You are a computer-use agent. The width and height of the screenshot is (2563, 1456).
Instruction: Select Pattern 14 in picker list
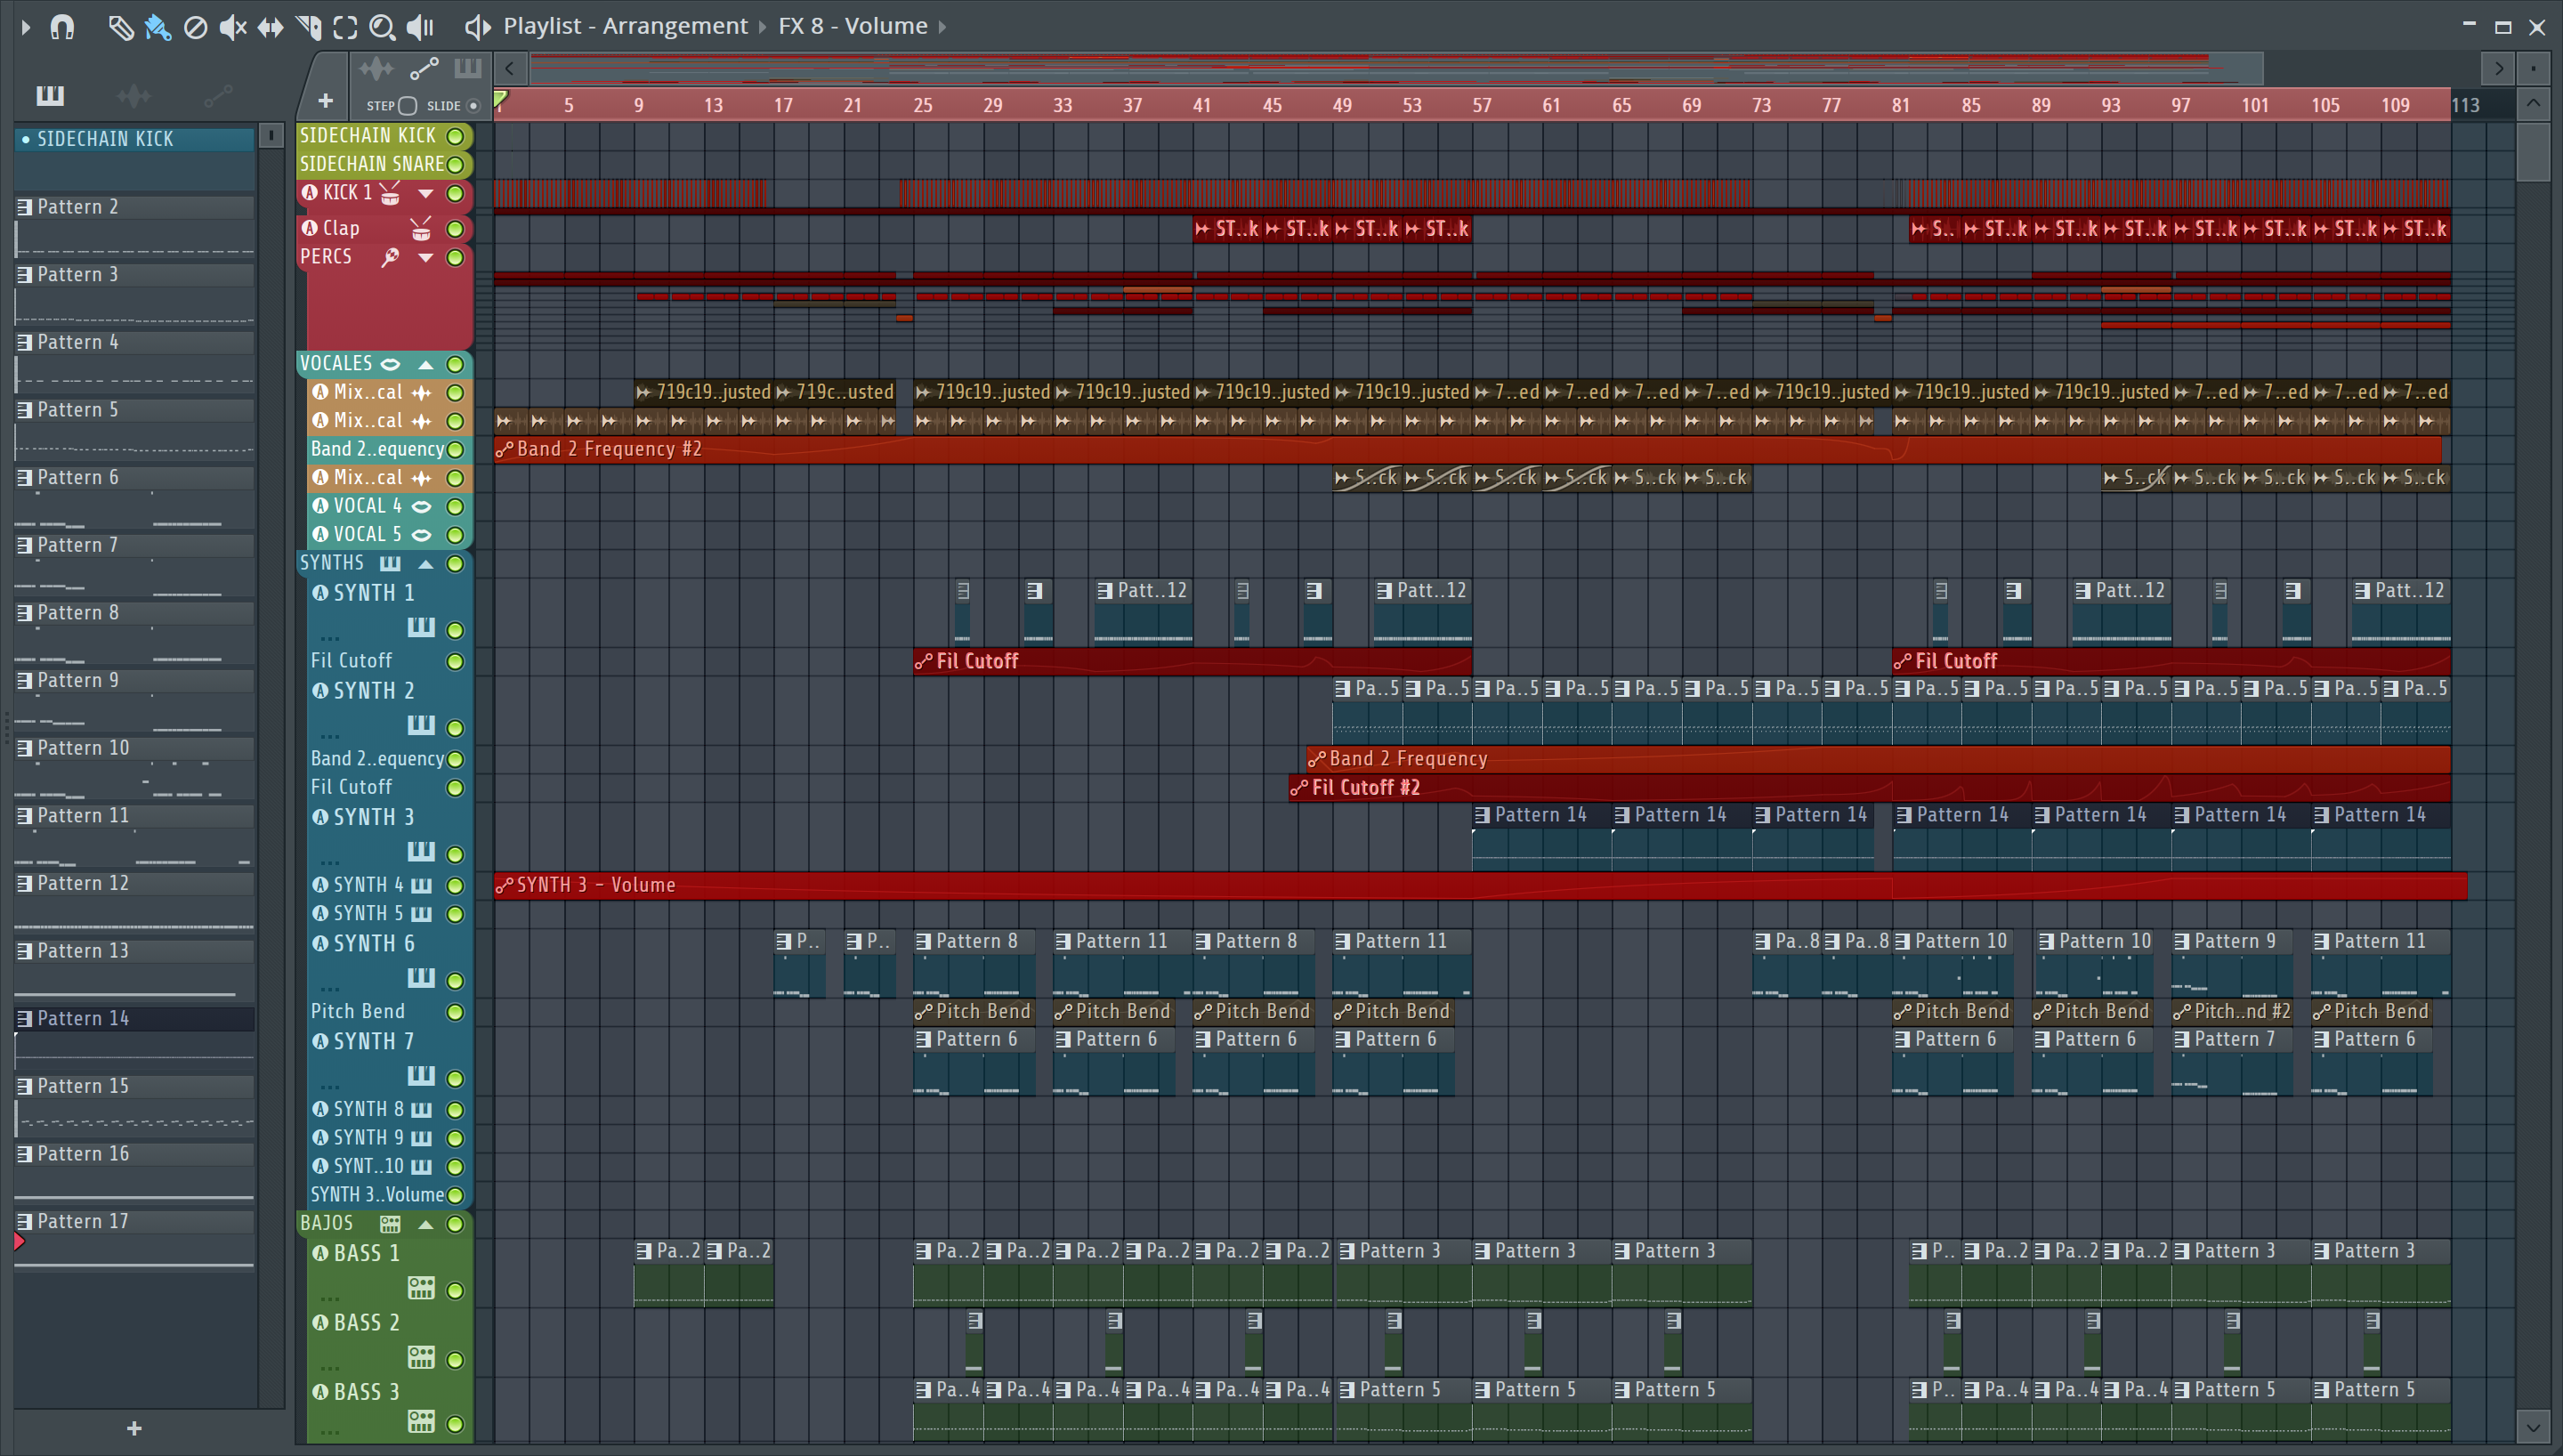[x=134, y=1018]
